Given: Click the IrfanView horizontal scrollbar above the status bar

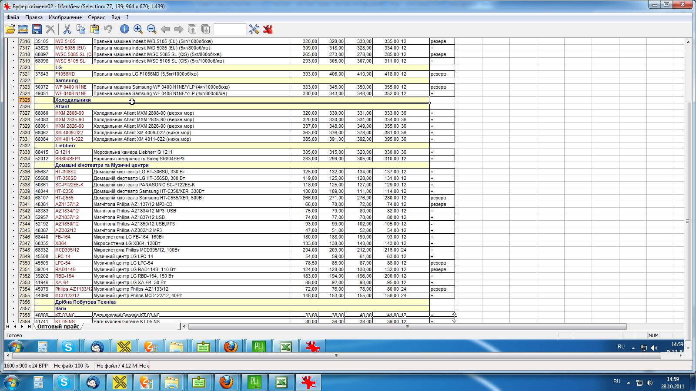Looking at the screenshot, I should (336, 355).
